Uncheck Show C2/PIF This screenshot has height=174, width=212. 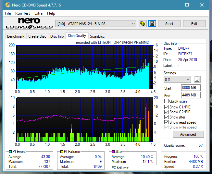[166, 112]
